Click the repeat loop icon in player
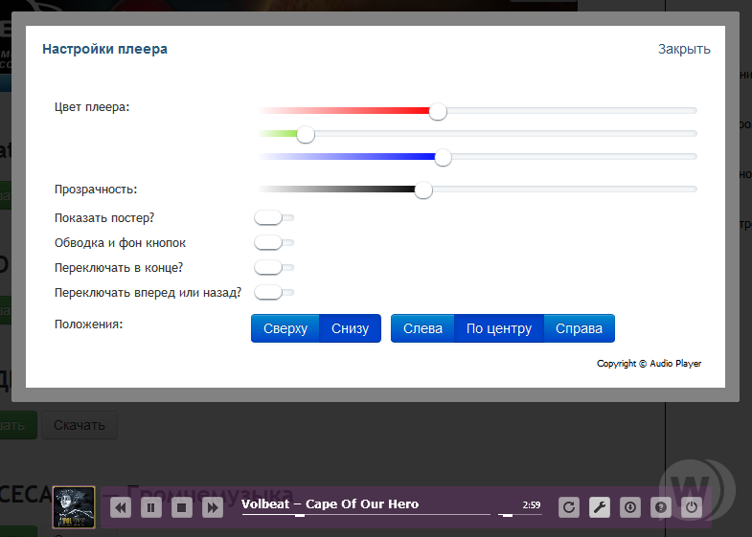The image size is (752, 537). 569,507
